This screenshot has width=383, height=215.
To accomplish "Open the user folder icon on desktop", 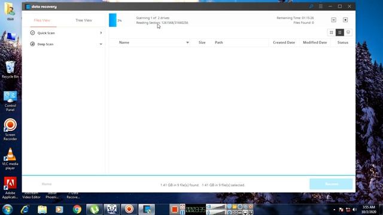I will 10,11.
